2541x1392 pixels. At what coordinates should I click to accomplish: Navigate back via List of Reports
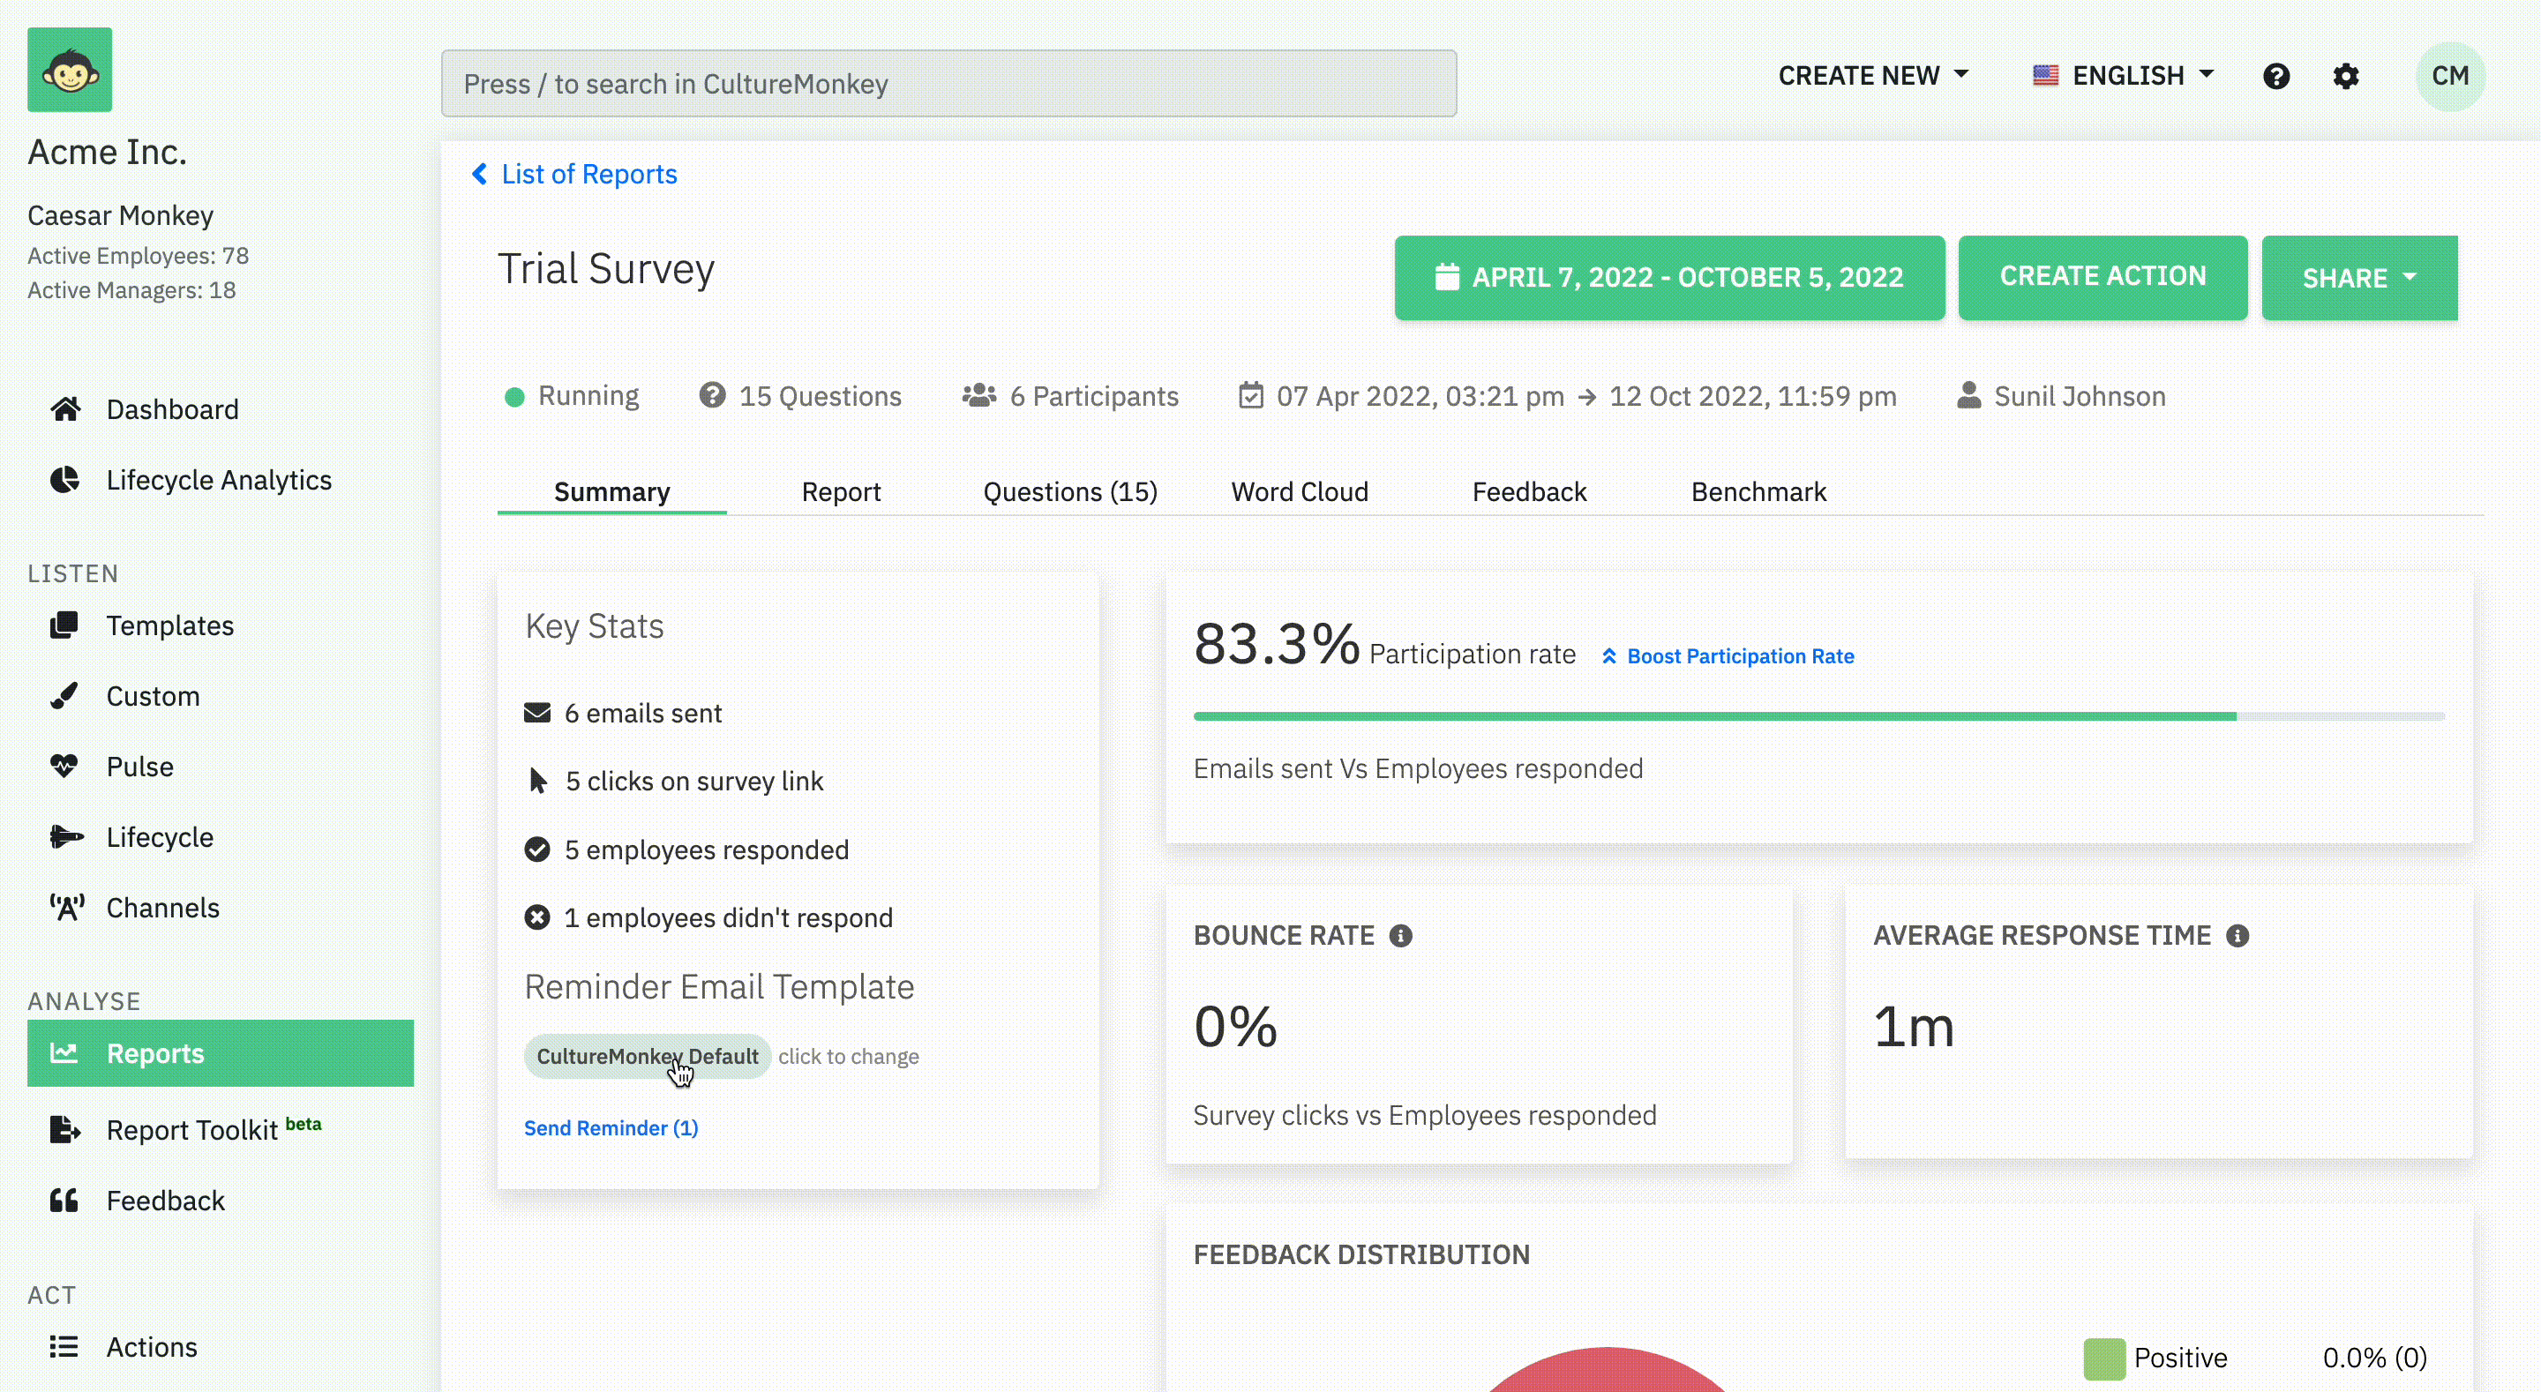click(574, 171)
